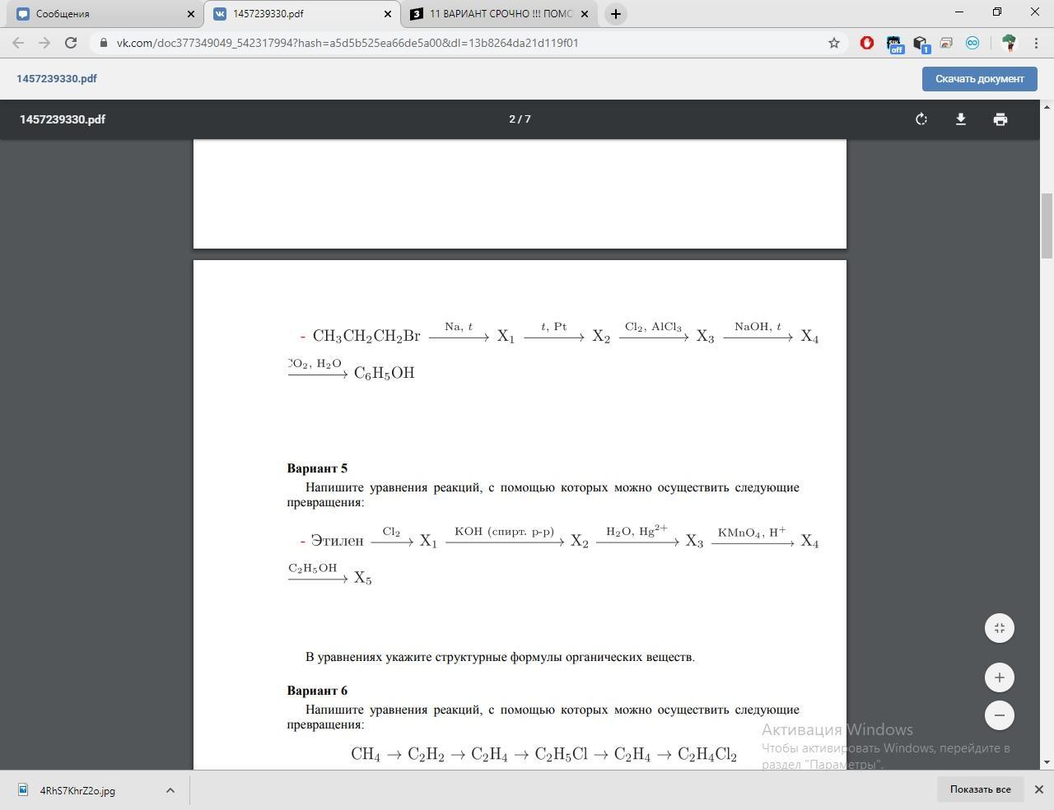The height and width of the screenshot is (810, 1054).
Task: Reload the current page
Action: [71, 43]
